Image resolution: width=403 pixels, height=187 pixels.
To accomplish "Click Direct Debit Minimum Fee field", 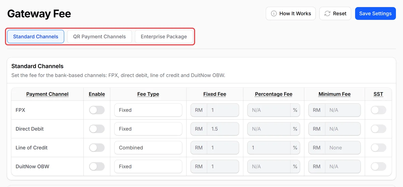I will click(343, 129).
